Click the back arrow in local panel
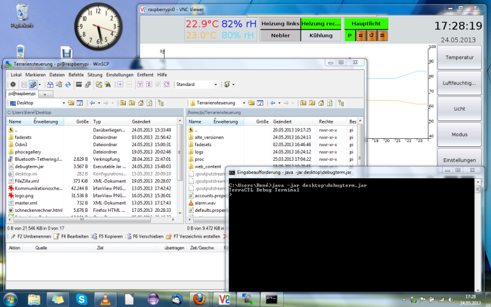The width and height of the screenshot is (491, 307). [x=93, y=103]
